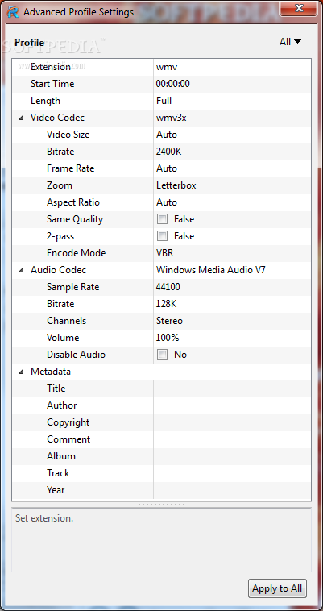Image resolution: width=323 pixels, height=611 pixels.
Task: Click the empty Title metadata field
Action: coord(232,389)
